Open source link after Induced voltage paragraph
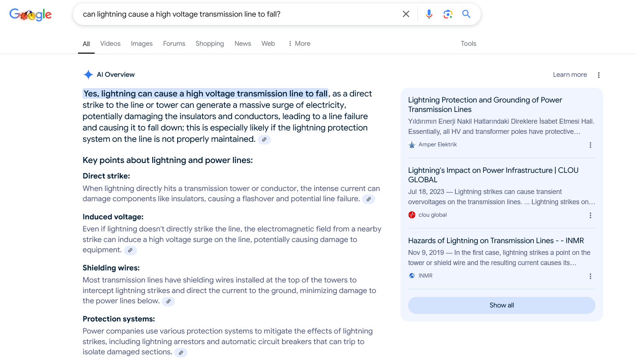The width and height of the screenshot is (636, 360). pyautogui.click(x=130, y=250)
